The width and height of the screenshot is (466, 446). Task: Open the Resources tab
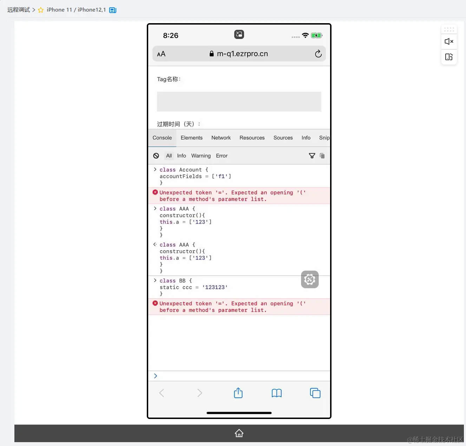[x=252, y=138]
